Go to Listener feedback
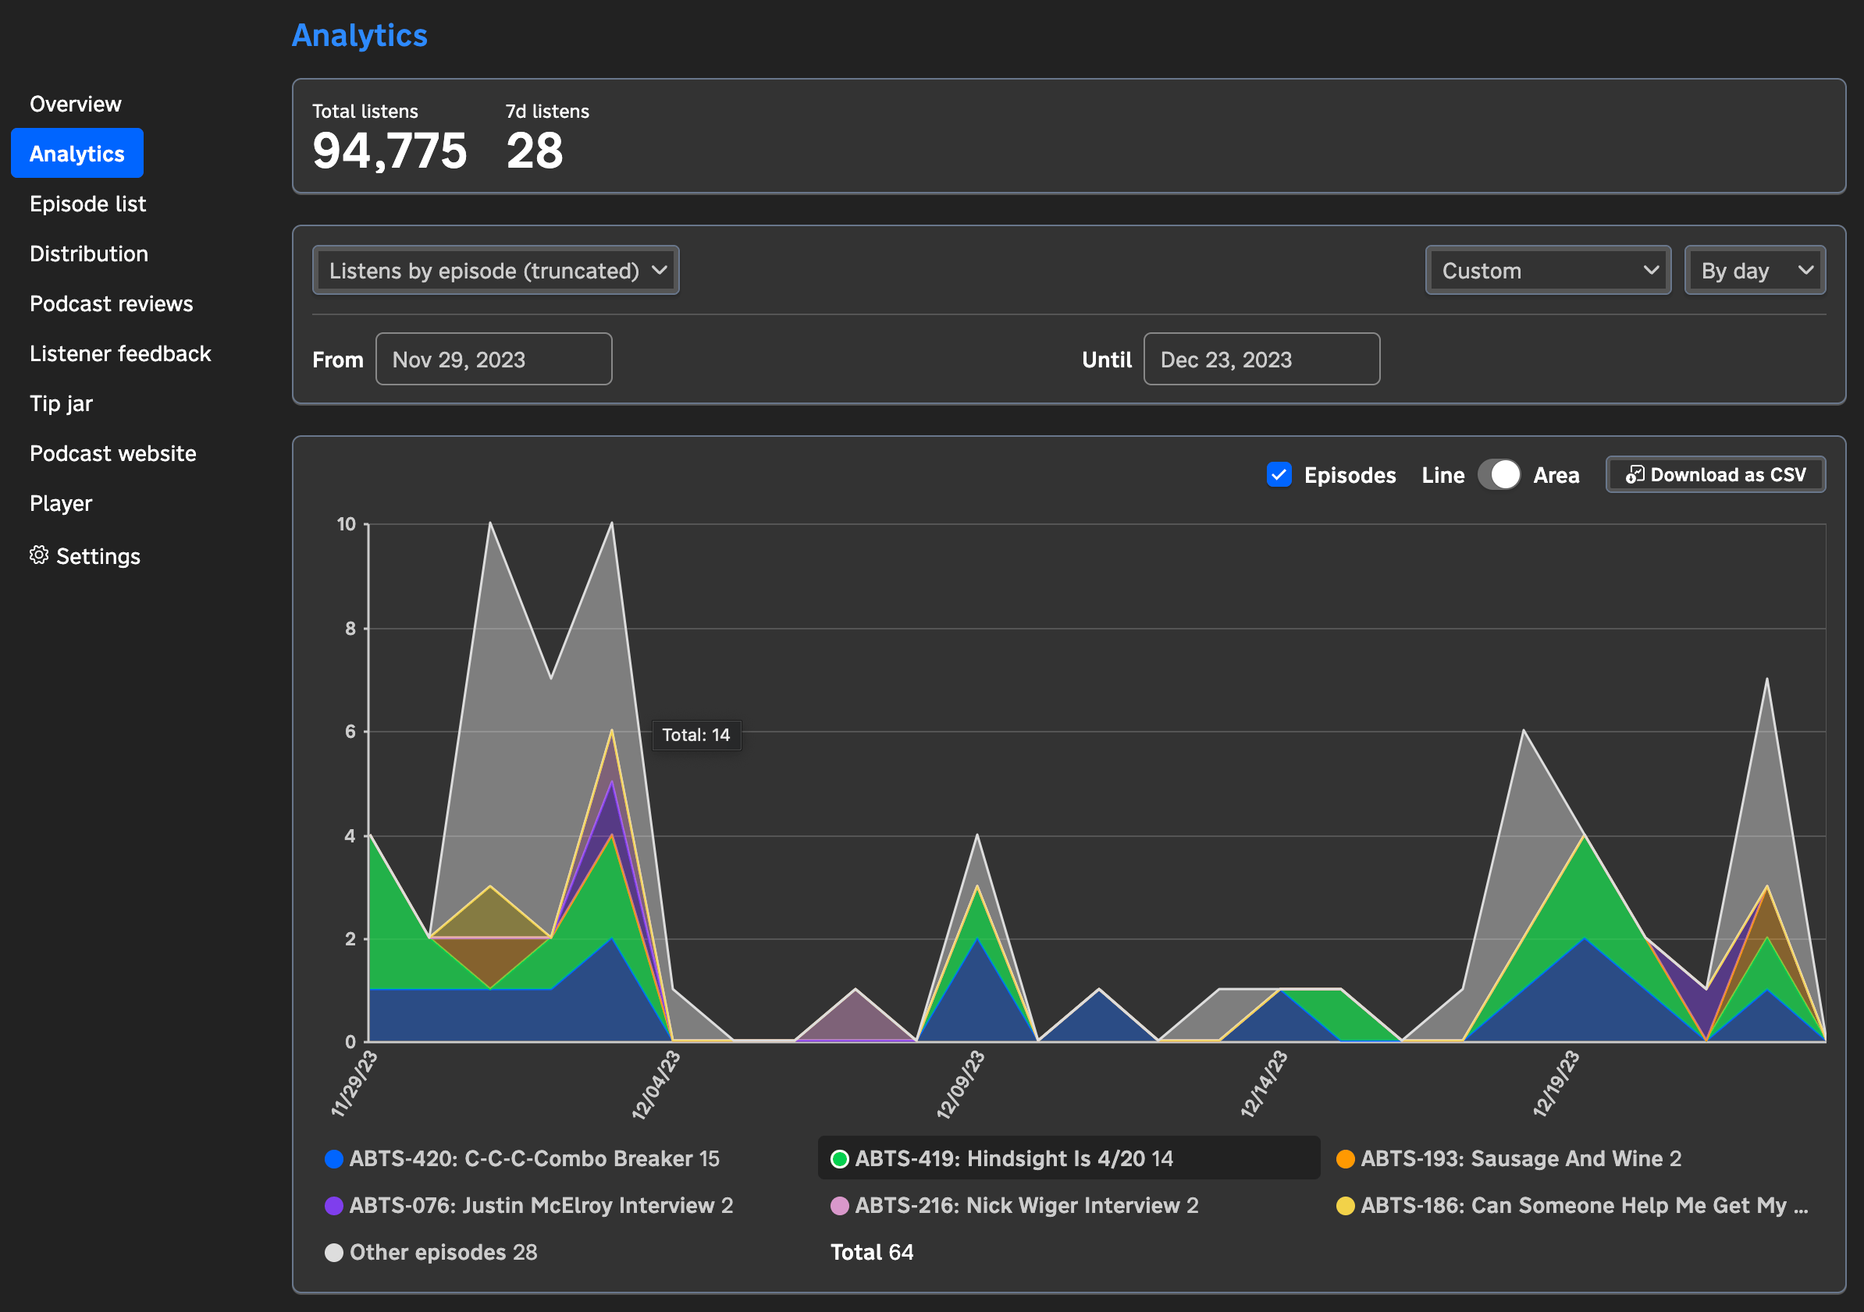The image size is (1864, 1312). pyautogui.click(x=120, y=353)
